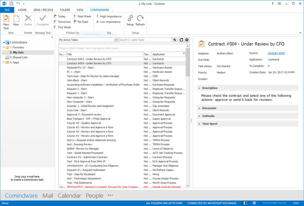
Task: Go to Mail navigation
Action: coord(48,196)
